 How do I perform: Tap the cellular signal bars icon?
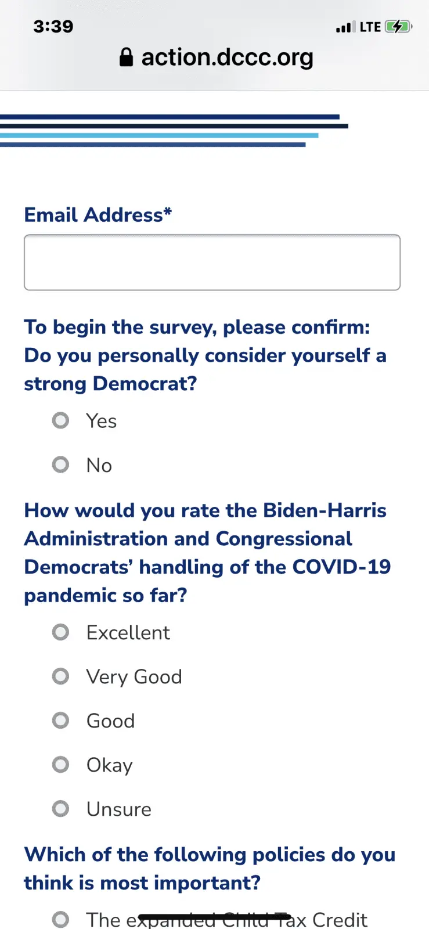pos(345,27)
